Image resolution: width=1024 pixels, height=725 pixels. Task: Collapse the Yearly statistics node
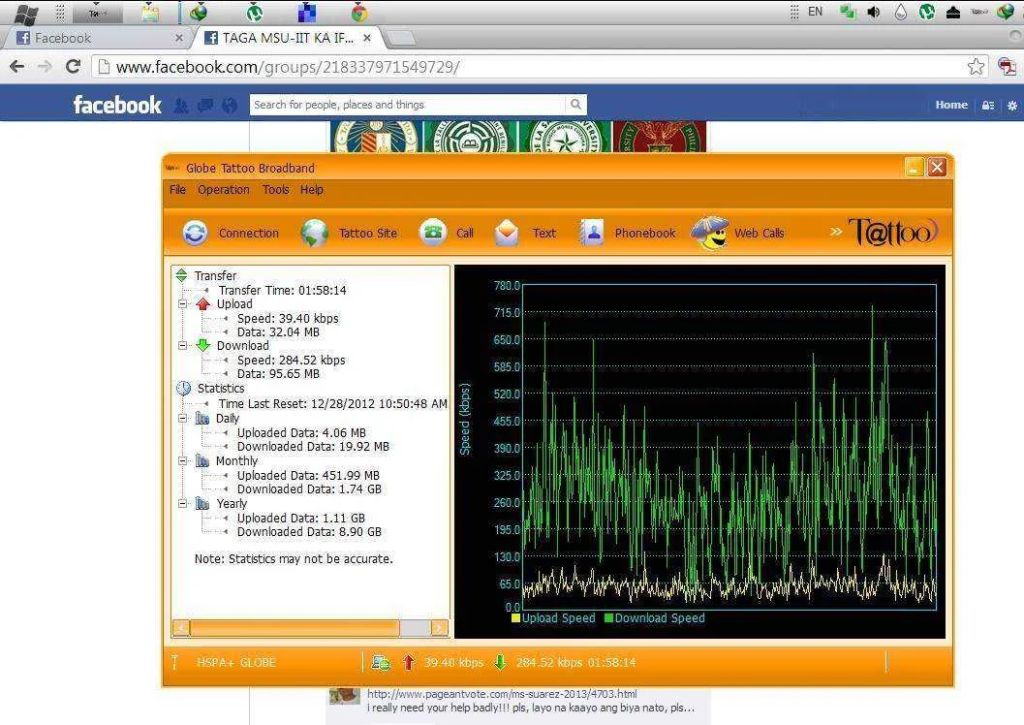point(183,503)
